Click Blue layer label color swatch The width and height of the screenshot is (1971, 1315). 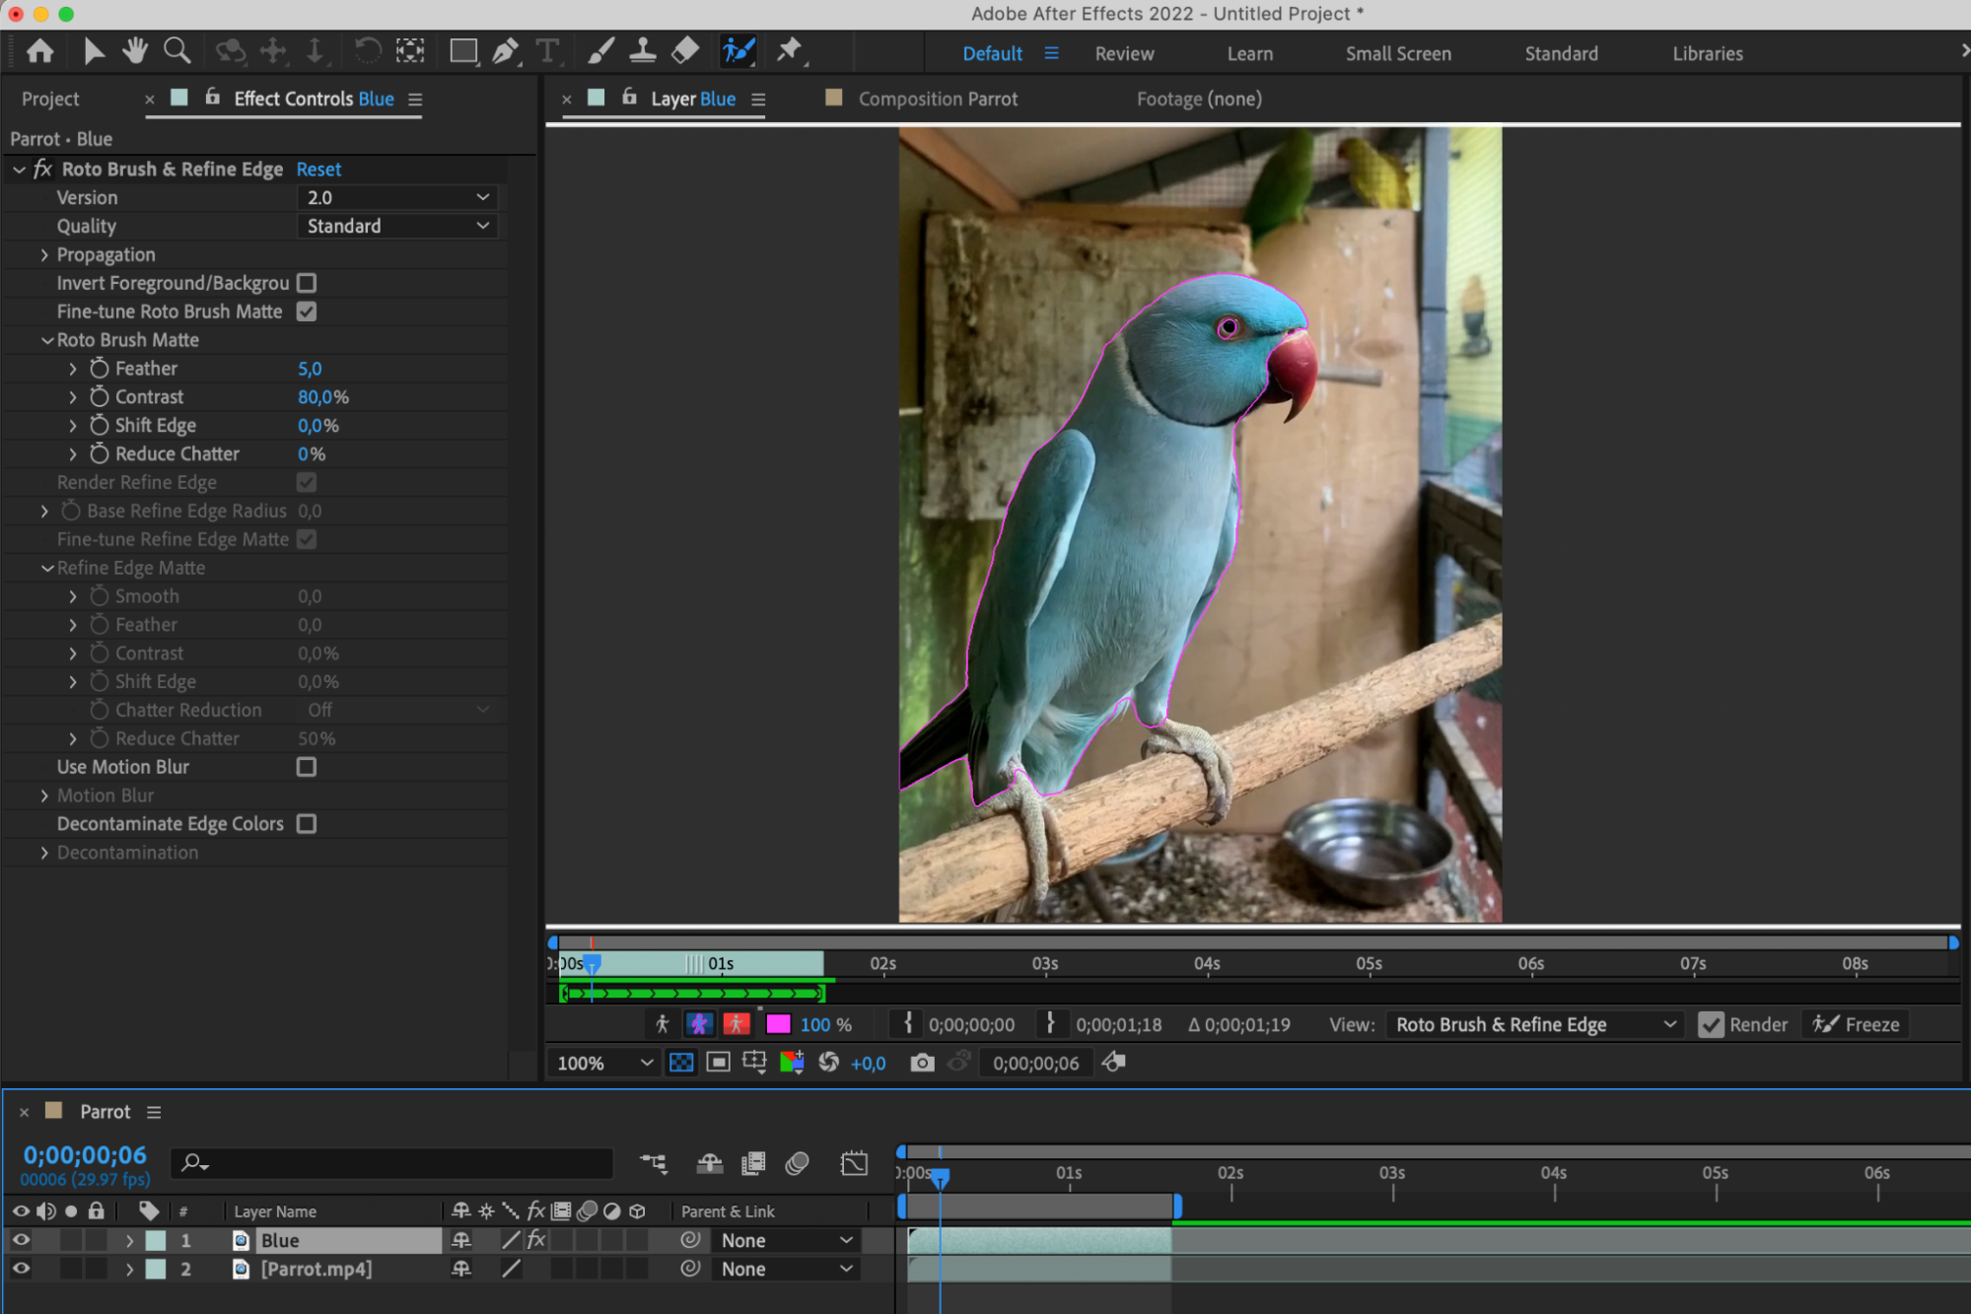coord(156,1241)
